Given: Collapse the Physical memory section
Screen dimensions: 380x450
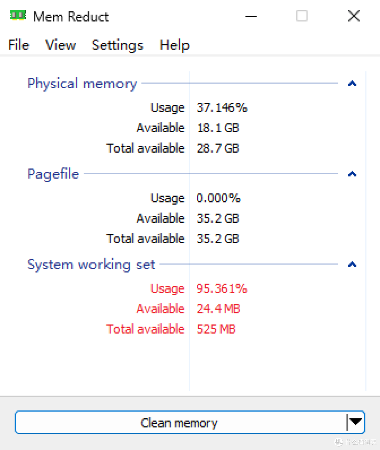Looking at the screenshot, I should pyautogui.click(x=352, y=83).
